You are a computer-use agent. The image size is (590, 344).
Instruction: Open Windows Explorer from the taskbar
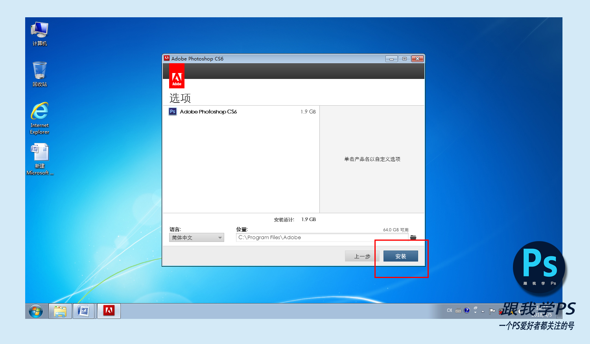[x=60, y=311]
